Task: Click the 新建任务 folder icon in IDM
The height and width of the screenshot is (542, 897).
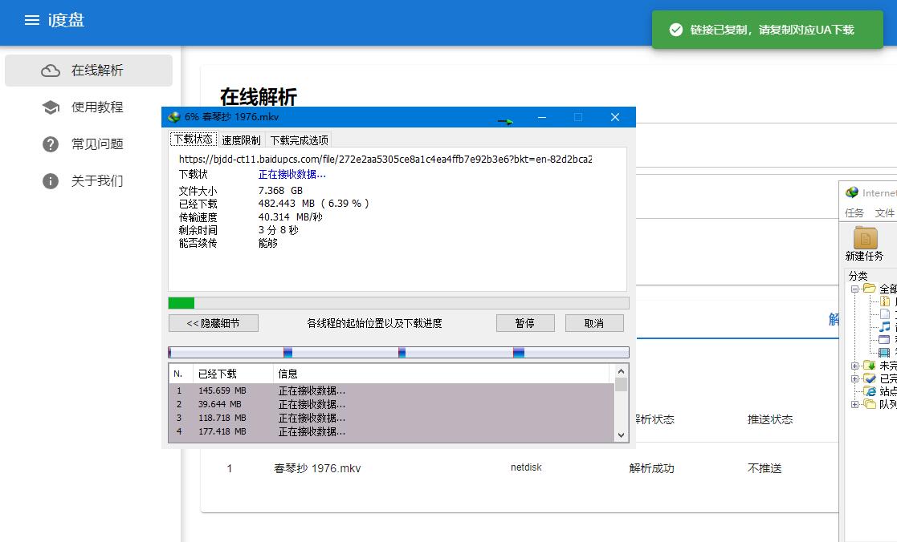Action: click(x=865, y=238)
